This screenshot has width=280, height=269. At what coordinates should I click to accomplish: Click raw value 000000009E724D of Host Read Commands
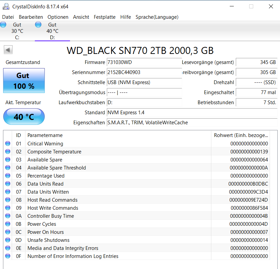249,200
